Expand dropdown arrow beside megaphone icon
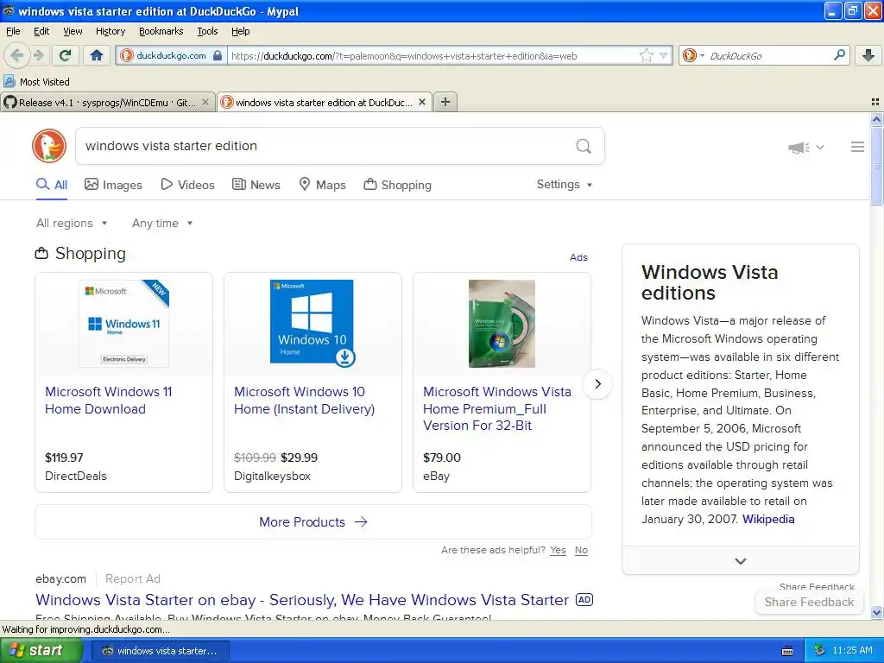884x663 pixels. pos(820,147)
